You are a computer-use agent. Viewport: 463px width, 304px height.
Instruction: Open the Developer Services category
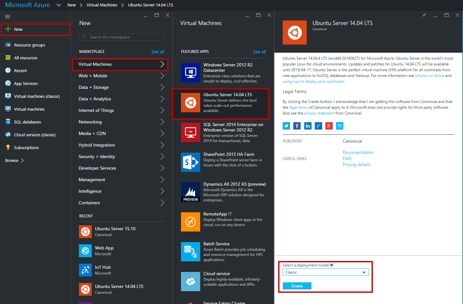point(121,168)
